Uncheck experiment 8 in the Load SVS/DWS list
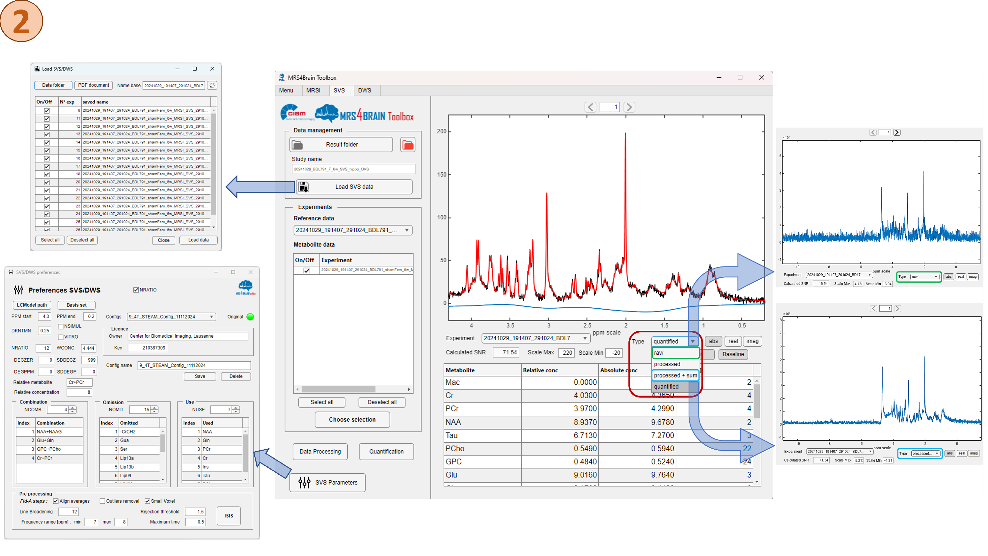 coord(47,111)
